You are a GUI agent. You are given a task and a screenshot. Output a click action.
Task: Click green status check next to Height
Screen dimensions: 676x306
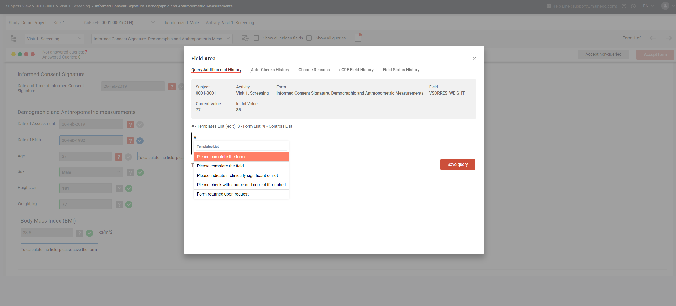click(129, 188)
